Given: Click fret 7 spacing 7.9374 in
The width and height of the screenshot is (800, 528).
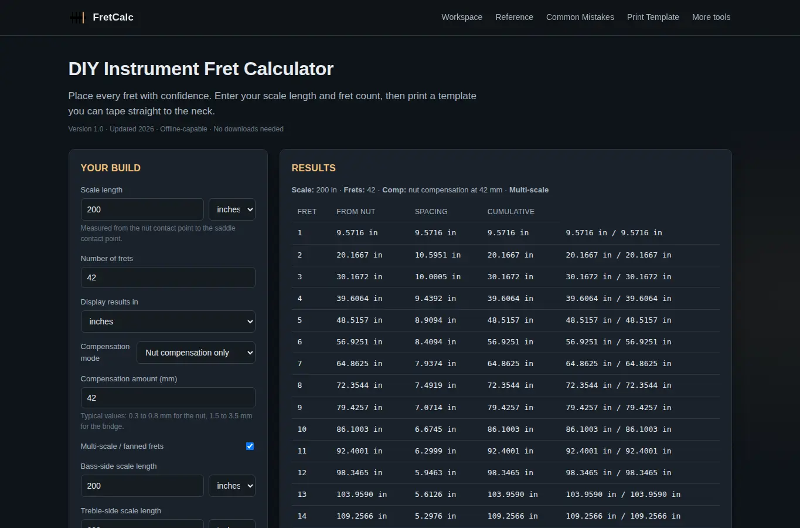Looking at the screenshot, I should [435, 364].
